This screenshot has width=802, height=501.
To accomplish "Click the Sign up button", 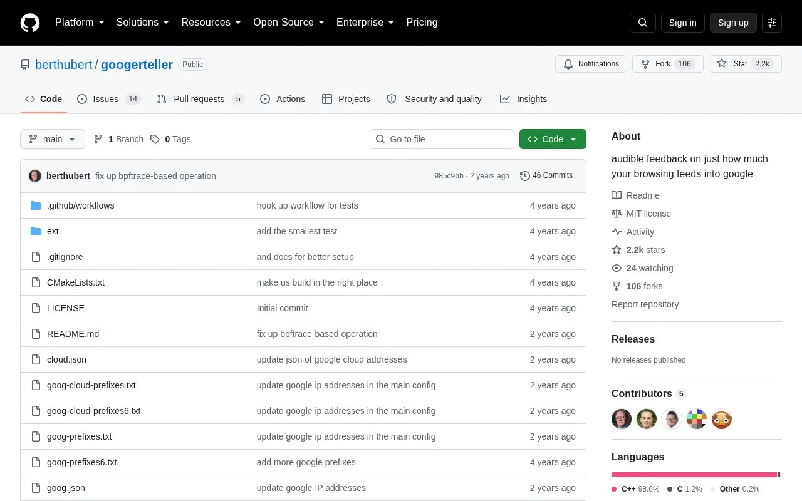I will [733, 23].
